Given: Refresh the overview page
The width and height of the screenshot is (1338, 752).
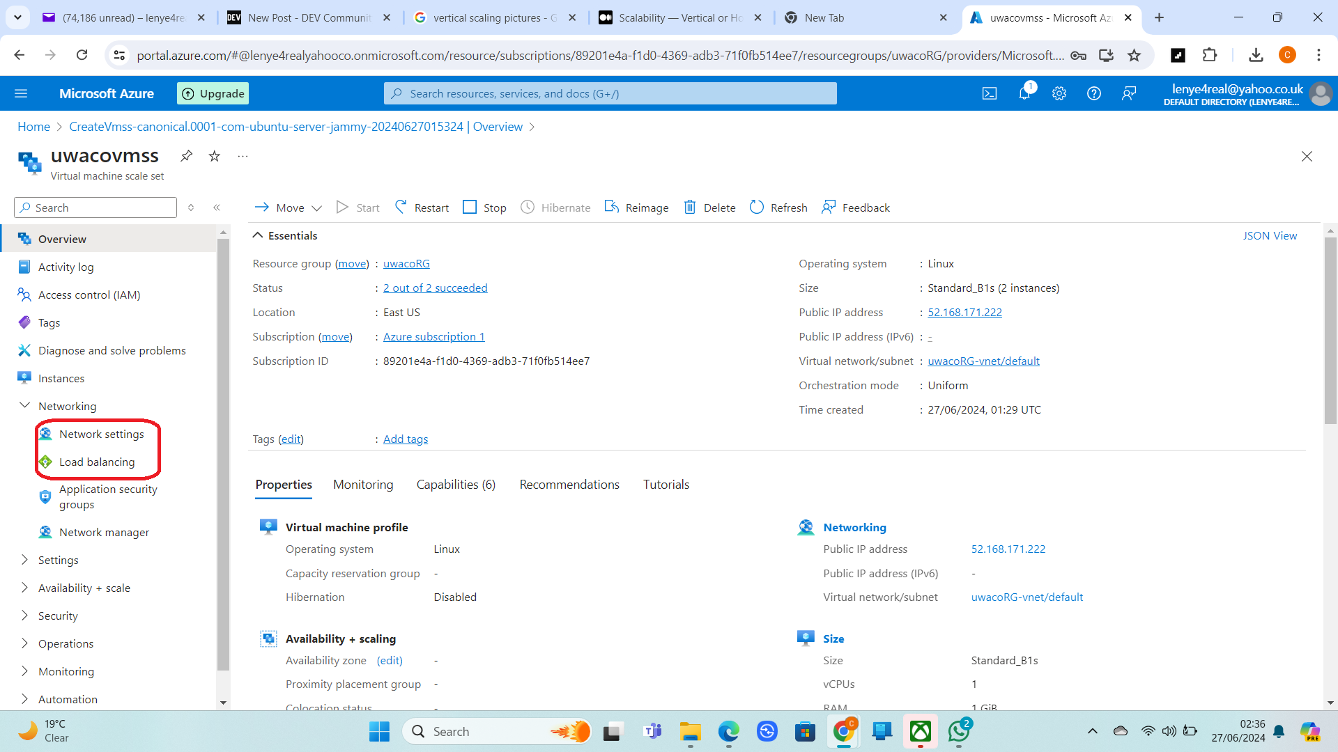Looking at the screenshot, I should tap(778, 207).
